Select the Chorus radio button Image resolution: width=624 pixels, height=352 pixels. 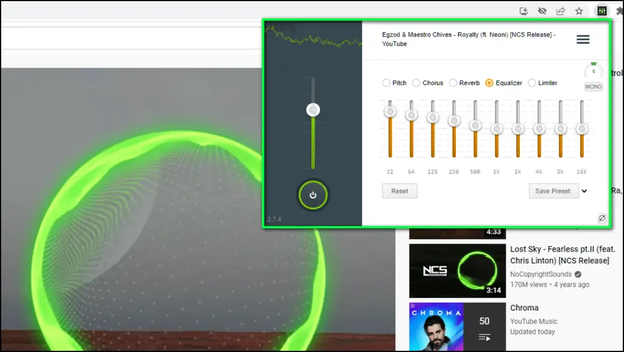tap(416, 83)
